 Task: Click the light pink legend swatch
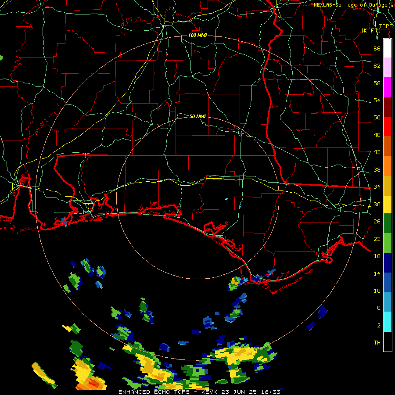point(388,68)
